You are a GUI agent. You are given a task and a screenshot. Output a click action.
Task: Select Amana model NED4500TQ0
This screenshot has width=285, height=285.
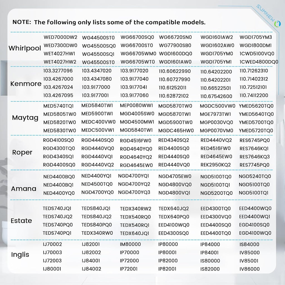coord(97,184)
